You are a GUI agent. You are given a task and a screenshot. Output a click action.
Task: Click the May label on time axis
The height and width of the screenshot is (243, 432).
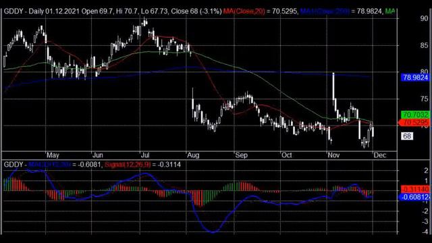pos(53,155)
